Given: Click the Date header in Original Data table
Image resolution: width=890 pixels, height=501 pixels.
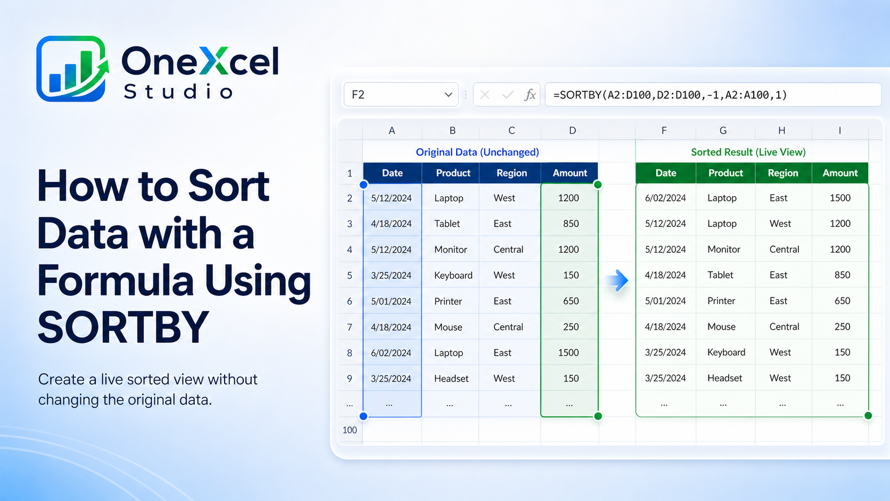Looking at the screenshot, I should [x=392, y=173].
